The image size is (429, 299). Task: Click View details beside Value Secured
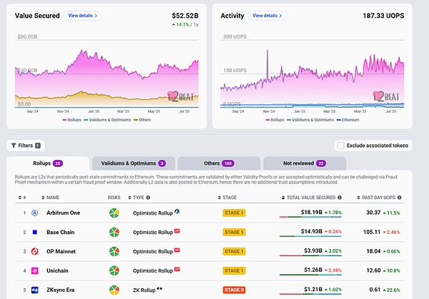coord(83,15)
